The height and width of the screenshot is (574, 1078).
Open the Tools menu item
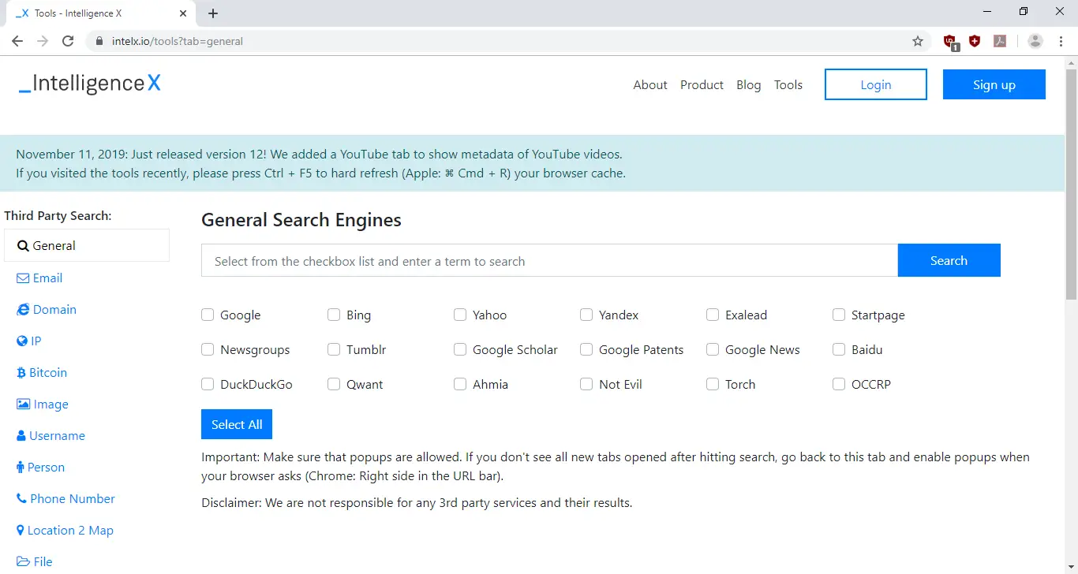pyautogui.click(x=788, y=85)
